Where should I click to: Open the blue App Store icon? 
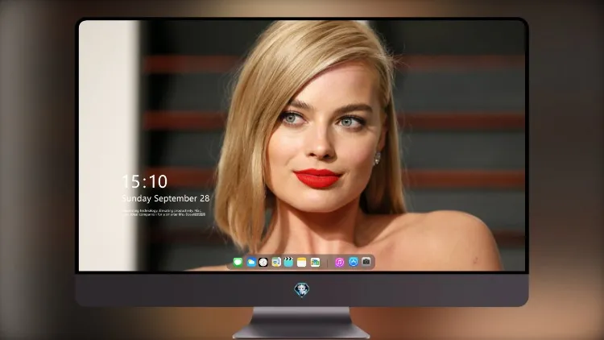click(x=354, y=262)
